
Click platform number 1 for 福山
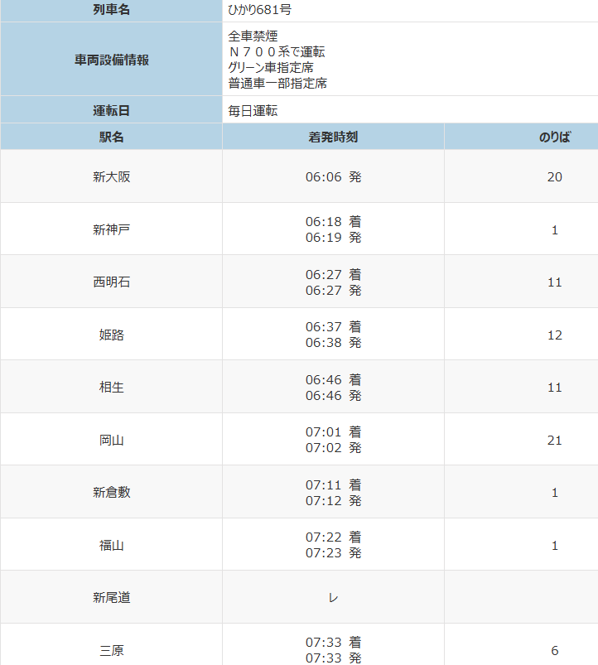555,546
